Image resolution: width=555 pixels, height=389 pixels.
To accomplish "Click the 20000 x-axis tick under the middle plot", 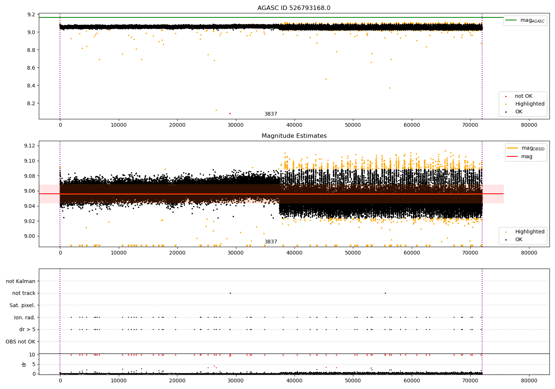I will [x=177, y=253].
